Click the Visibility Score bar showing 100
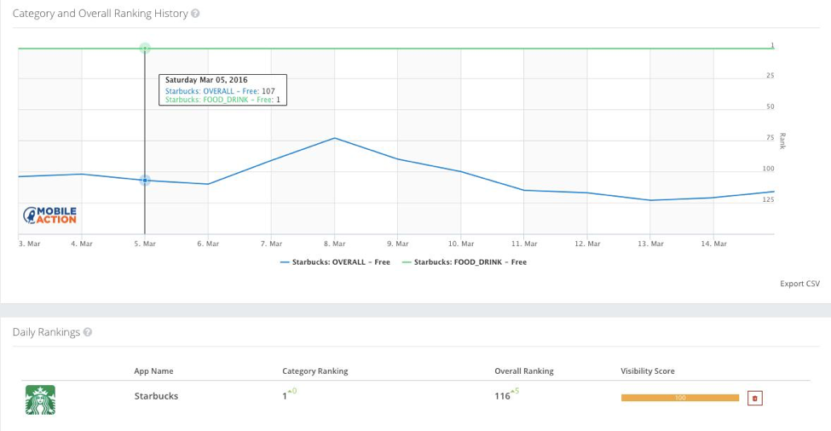831x431 pixels. (680, 398)
